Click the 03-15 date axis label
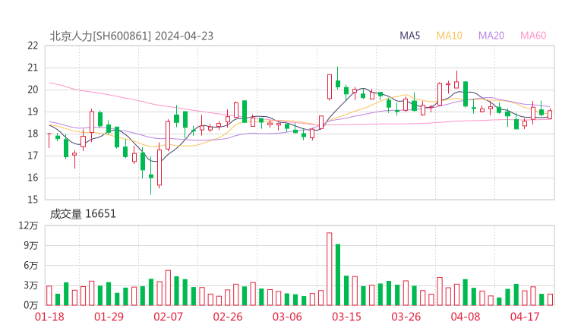Image resolution: width=562 pixels, height=334 pixels. (x=346, y=317)
